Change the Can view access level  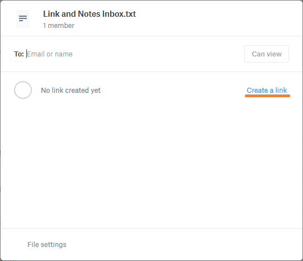[x=267, y=54]
